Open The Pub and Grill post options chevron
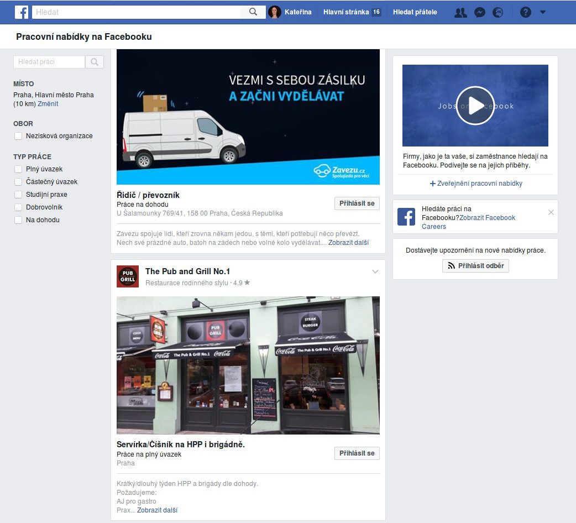This screenshot has width=576, height=523. (x=375, y=272)
